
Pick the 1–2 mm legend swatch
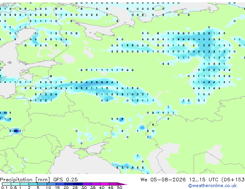(24, 184)
